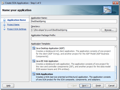
Task: Select the Java Desktop Application (ADF) template title
Action: (50, 48)
